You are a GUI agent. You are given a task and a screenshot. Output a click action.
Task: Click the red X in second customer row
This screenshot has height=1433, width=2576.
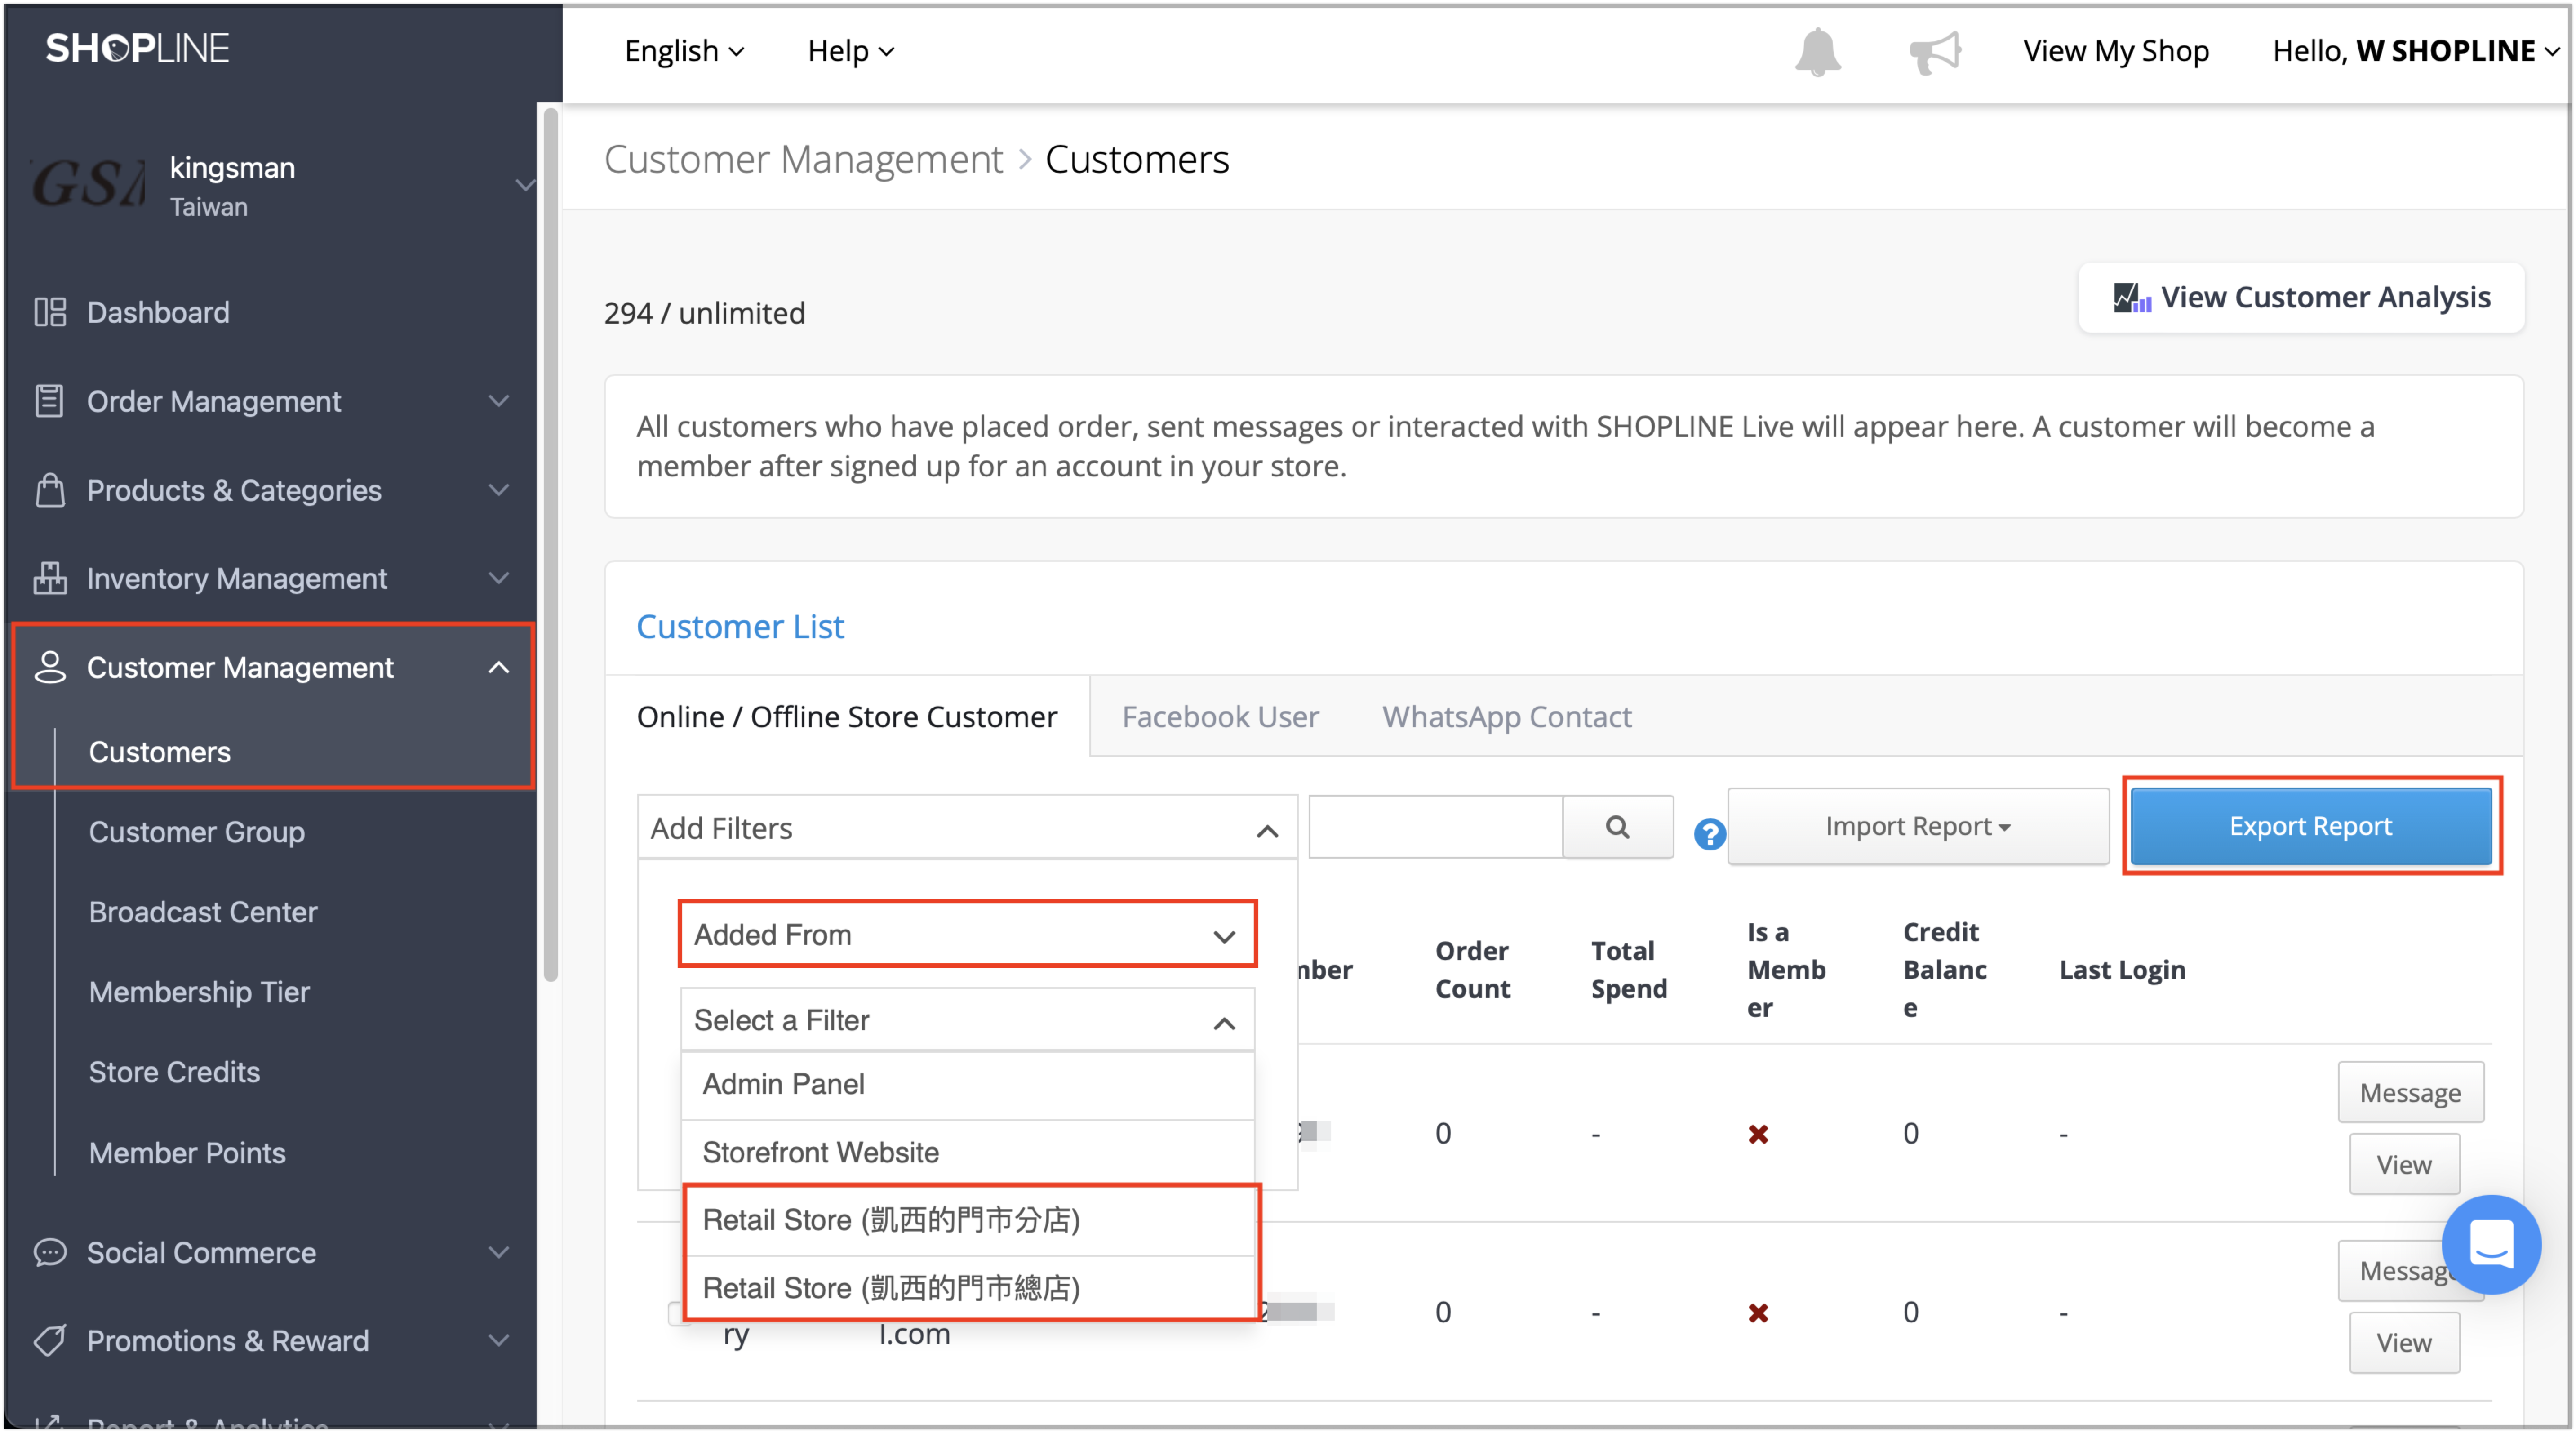[x=1757, y=1312]
